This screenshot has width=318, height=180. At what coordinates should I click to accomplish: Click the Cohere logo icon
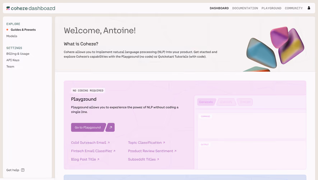(8, 8)
